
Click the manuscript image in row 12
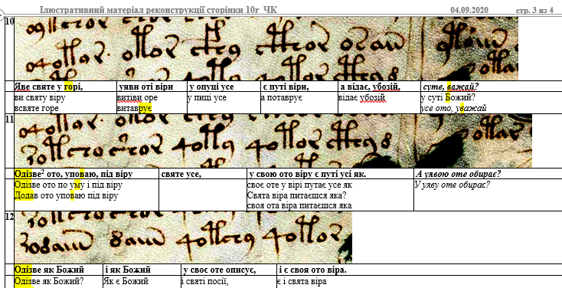point(183,237)
